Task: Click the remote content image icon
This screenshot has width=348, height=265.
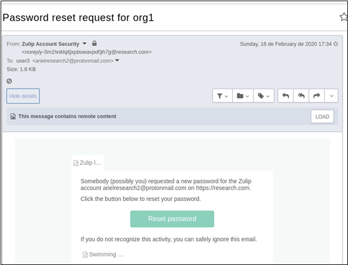Action: click(x=13, y=116)
